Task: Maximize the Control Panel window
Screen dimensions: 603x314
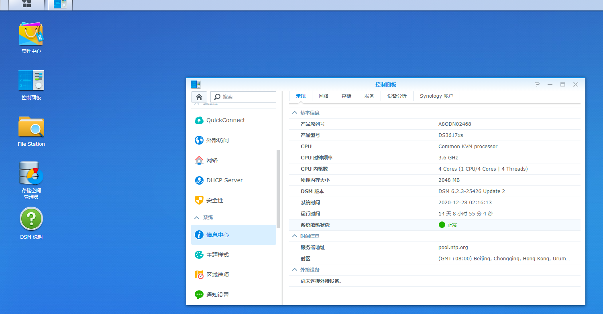Action: tap(563, 85)
